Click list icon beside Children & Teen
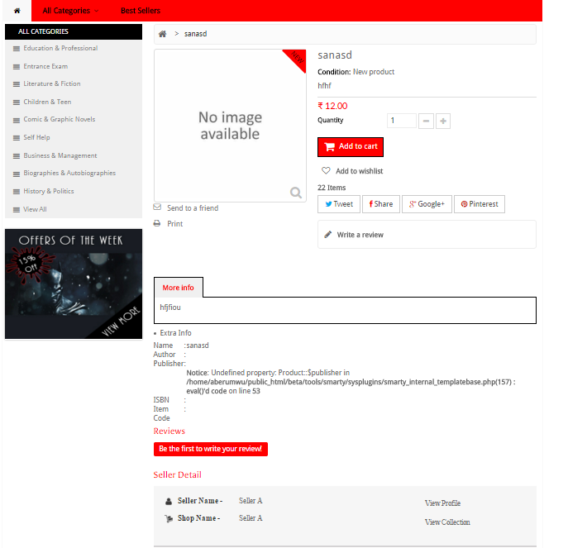The width and height of the screenshot is (568, 548). tap(17, 102)
